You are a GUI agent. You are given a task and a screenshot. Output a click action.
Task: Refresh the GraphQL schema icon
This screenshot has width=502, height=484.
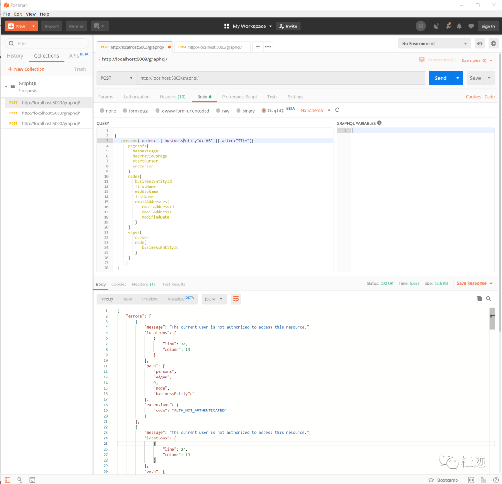coord(337,110)
